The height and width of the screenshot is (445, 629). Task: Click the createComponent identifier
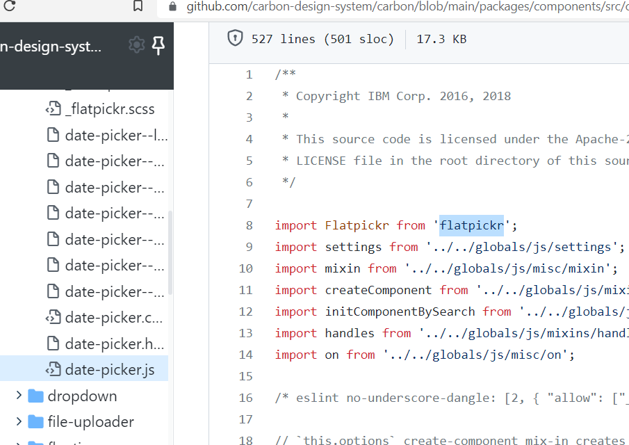pyautogui.click(x=378, y=290)
